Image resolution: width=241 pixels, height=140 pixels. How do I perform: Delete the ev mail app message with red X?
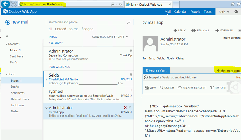(125, 107)
